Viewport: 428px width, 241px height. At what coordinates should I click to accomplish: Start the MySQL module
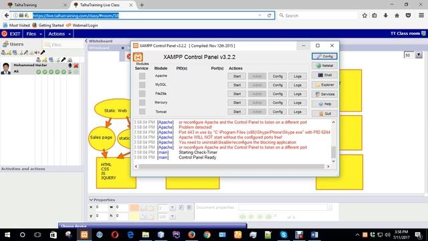pos(237,85)
